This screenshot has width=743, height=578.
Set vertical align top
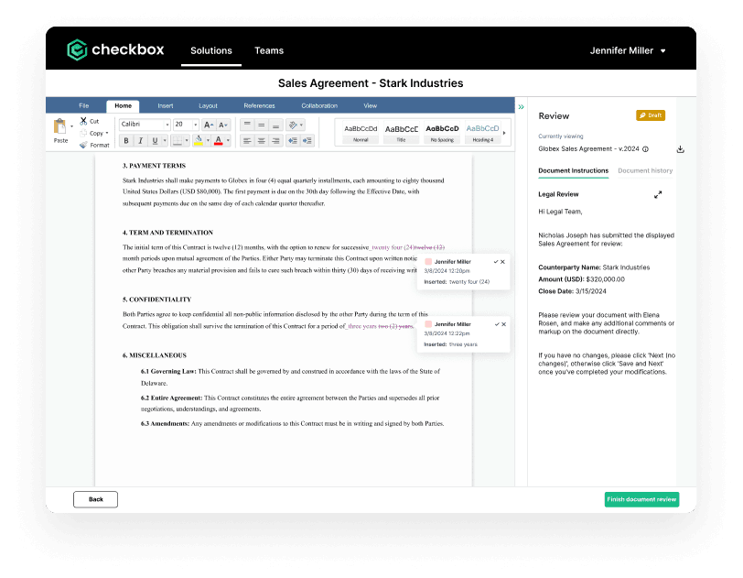[x=247, y=125]
